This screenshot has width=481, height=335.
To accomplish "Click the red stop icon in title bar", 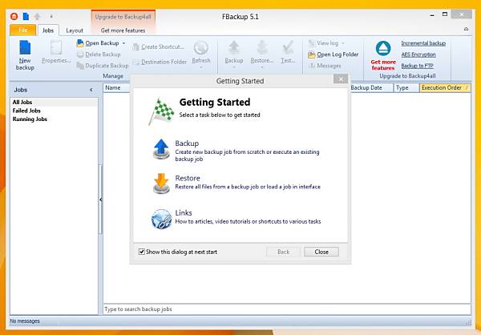I will [14, 16].
